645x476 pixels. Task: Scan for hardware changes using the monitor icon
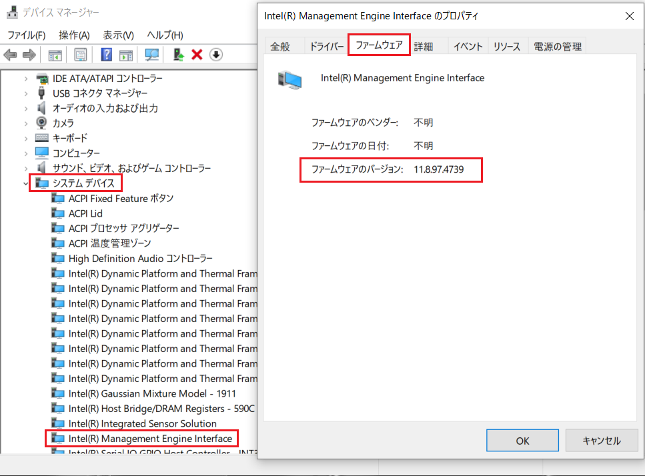pyautogui.click(x=152, y=55)
